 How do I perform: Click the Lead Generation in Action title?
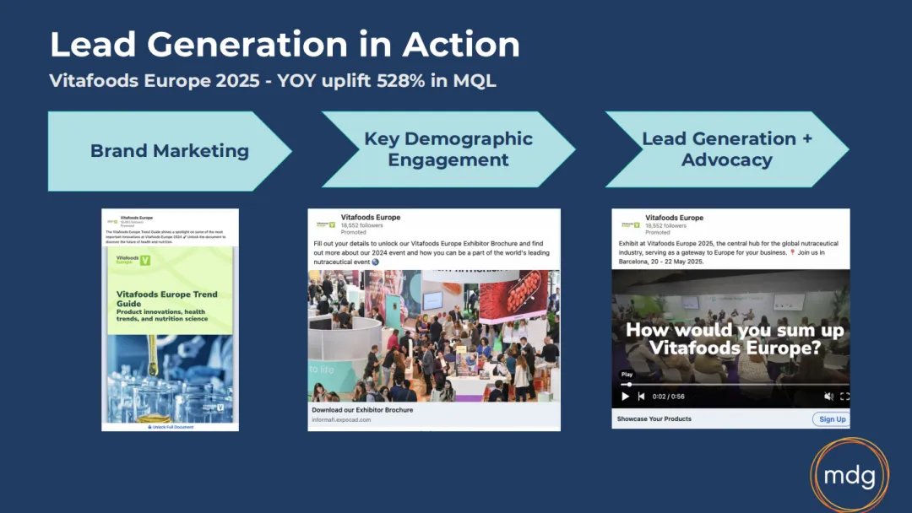[x=285, y=44]
